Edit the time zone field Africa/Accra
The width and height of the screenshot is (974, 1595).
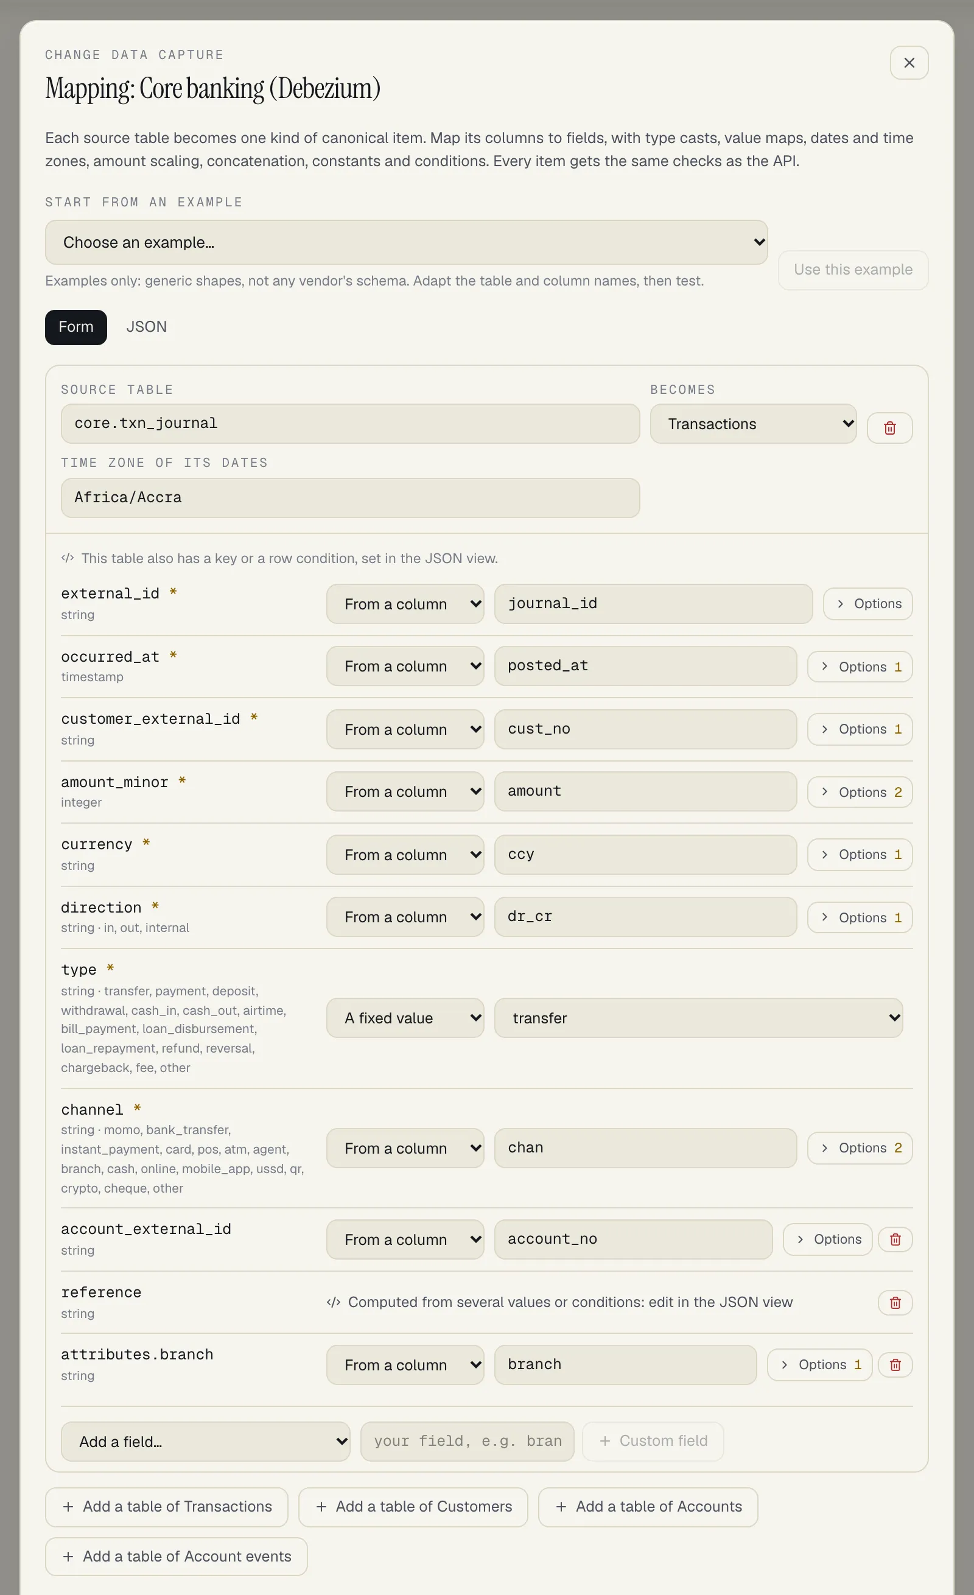pos(350,498)
